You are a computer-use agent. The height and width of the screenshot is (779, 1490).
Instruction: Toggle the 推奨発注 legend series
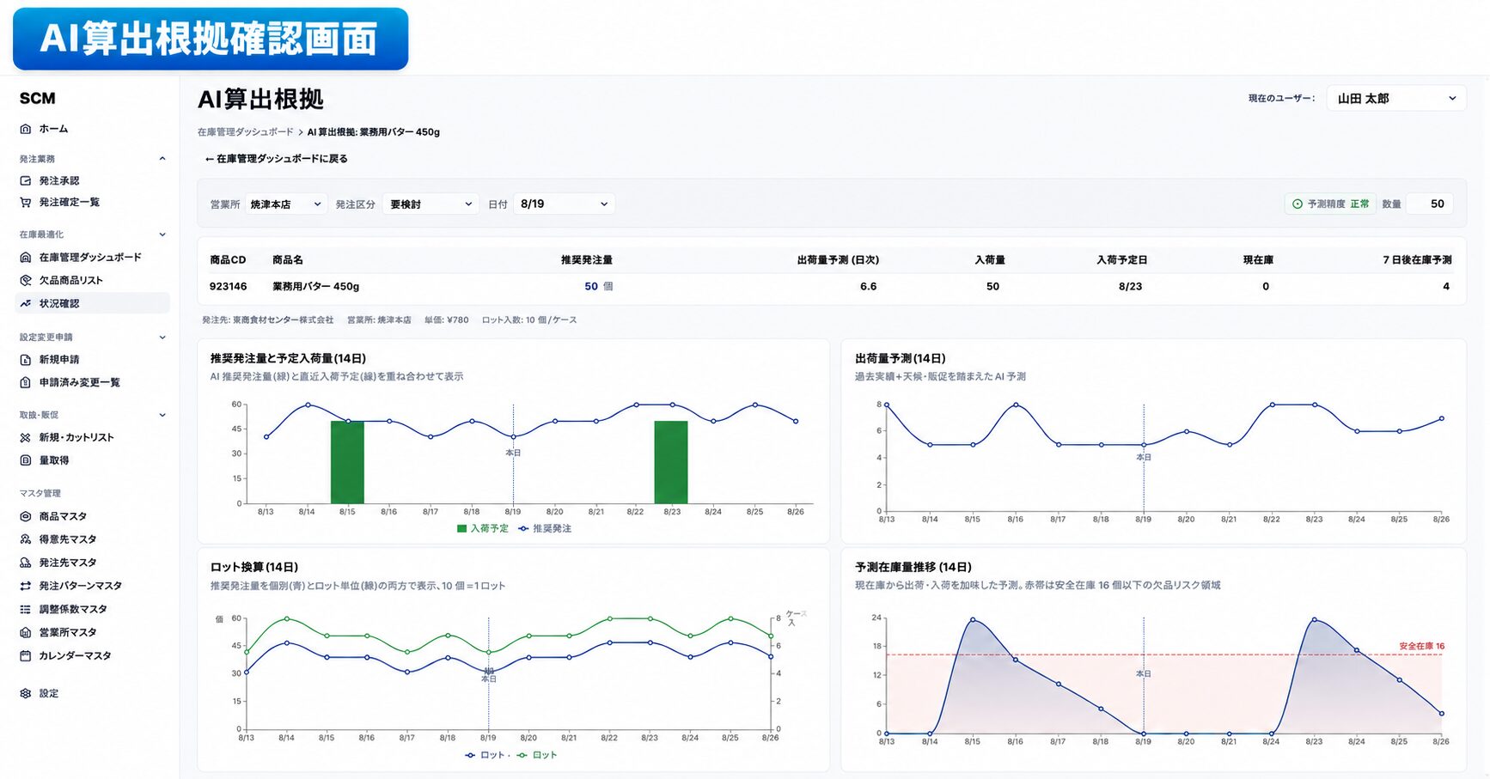[545, 529]
